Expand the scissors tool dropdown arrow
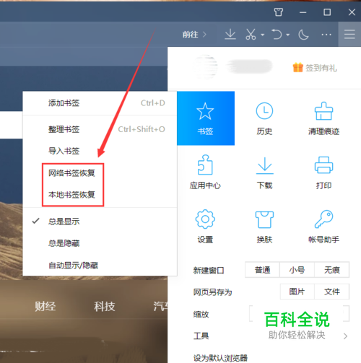This screenshot has width=361, height=363. click(x=263, y=35)
